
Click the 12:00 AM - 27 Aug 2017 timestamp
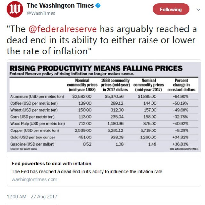tap(32, 197)
